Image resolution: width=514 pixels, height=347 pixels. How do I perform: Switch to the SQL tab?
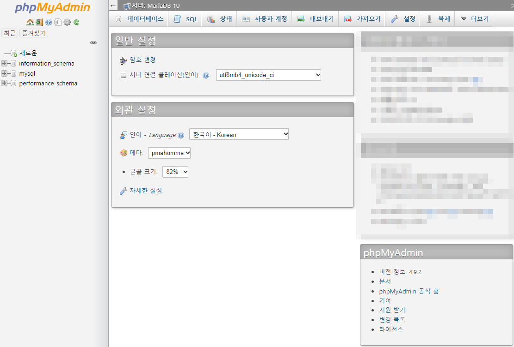(185, 19)
